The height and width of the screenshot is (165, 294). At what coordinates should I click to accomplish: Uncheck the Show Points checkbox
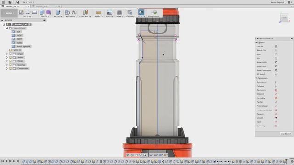pyautogui.click(x=276, y=66)
